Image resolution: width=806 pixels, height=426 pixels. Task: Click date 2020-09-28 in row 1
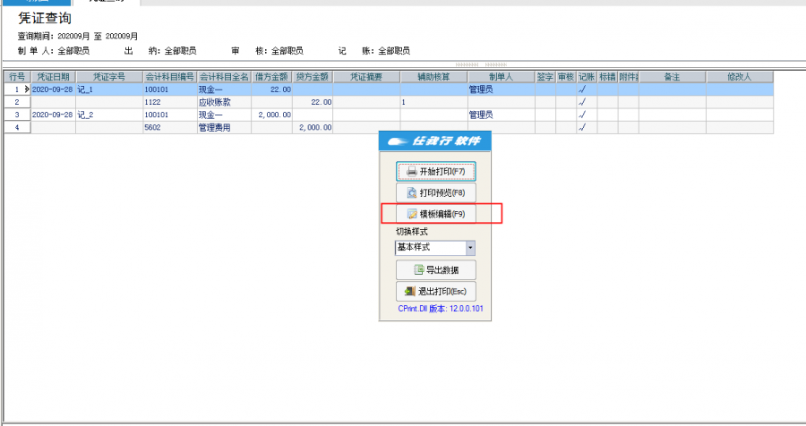[x=53, y=89]
